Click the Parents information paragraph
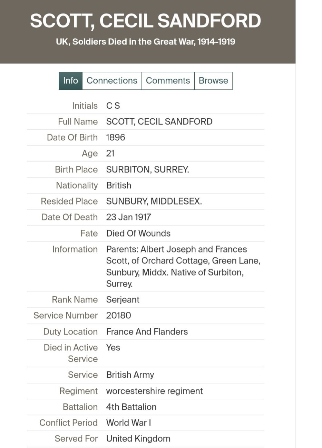 pos(183,266)
